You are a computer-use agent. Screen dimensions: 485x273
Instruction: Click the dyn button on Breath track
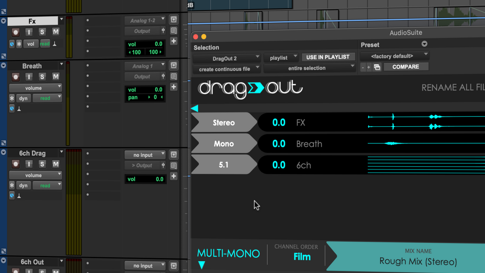(23, 98)
